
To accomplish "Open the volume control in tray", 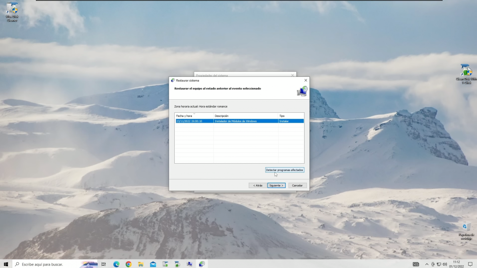I will click(445, 264).
